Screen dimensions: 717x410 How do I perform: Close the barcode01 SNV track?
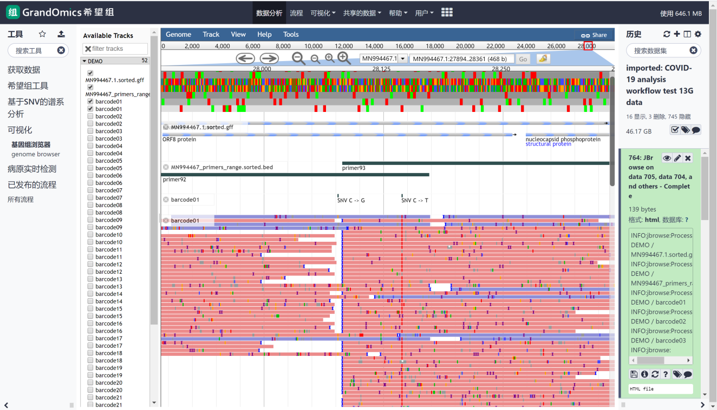pos(166,200)
